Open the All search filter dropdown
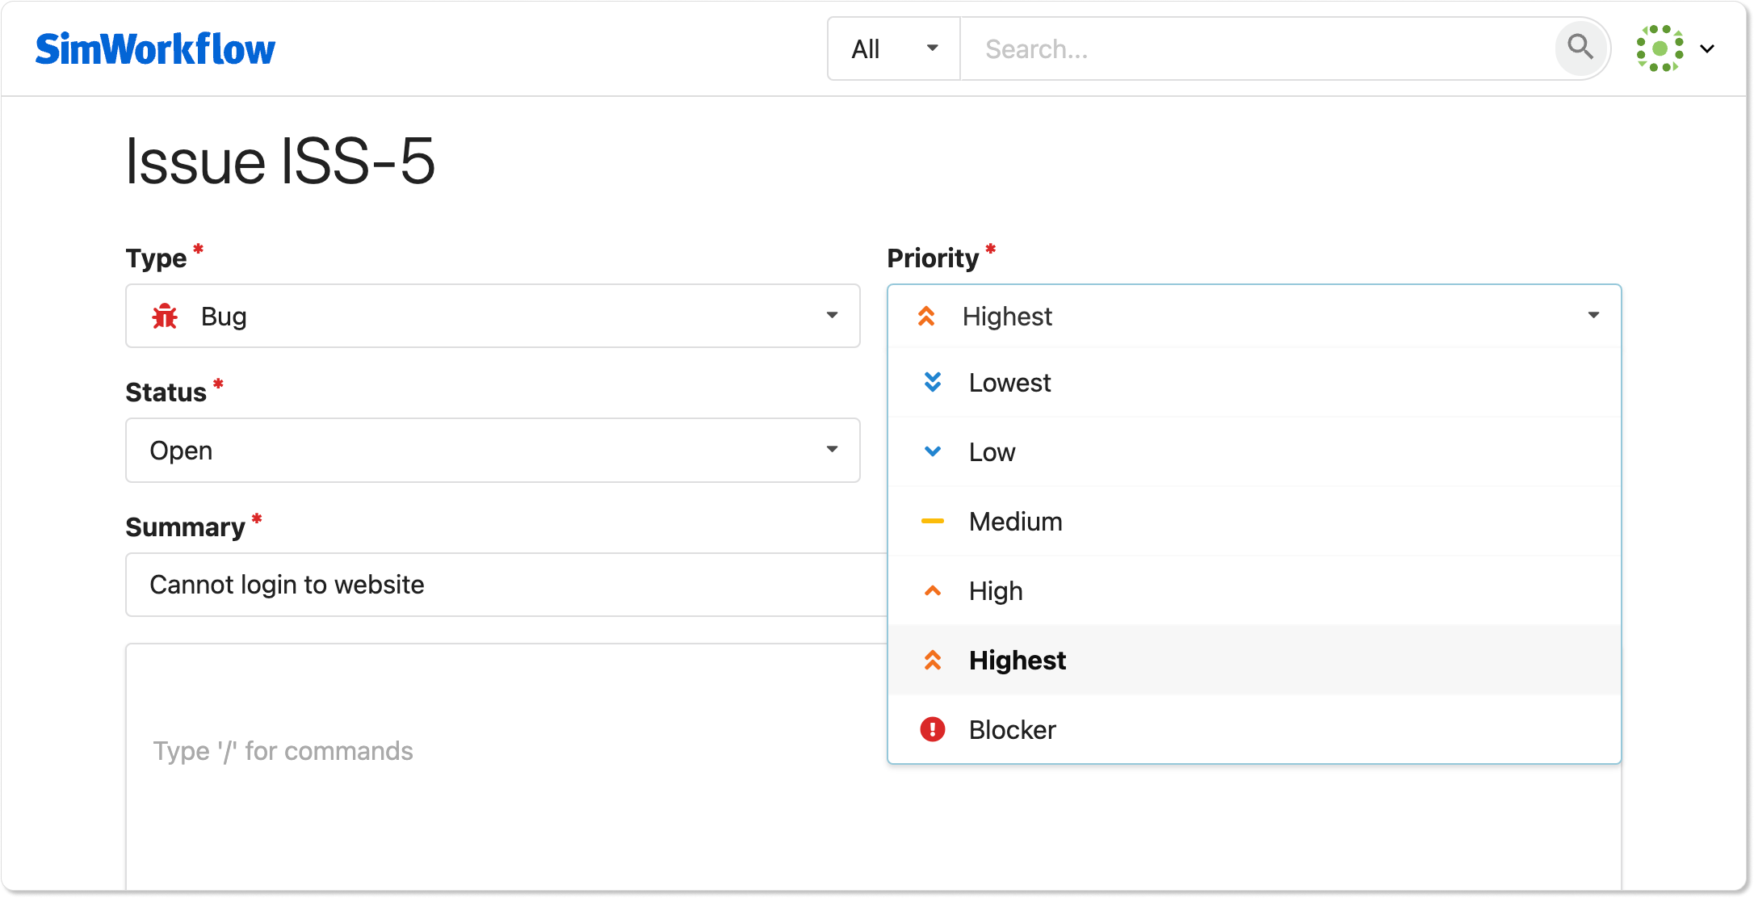The image size is (1754, 898). (x=894, y=48)
